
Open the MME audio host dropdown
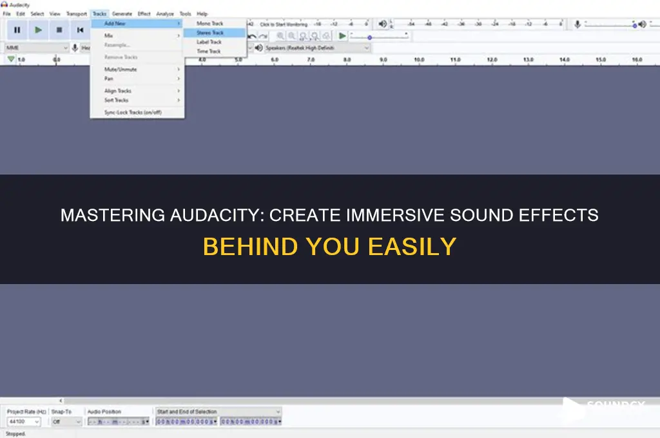(x=37, y=48)
